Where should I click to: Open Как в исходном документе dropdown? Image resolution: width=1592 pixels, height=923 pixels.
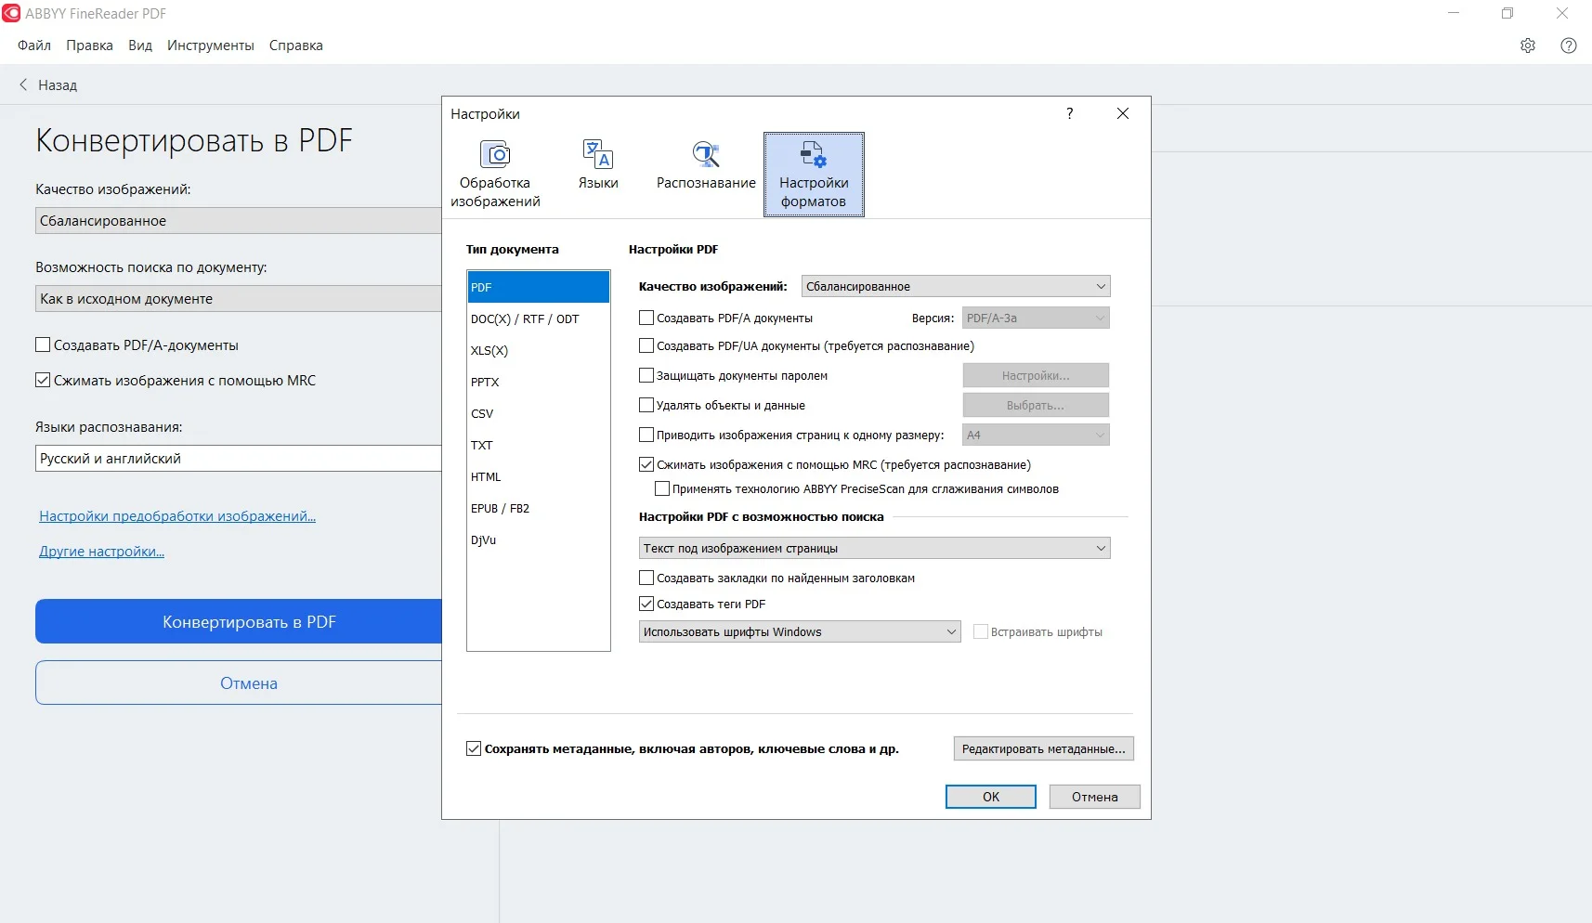pyautogui.click(x=239, y=298)
